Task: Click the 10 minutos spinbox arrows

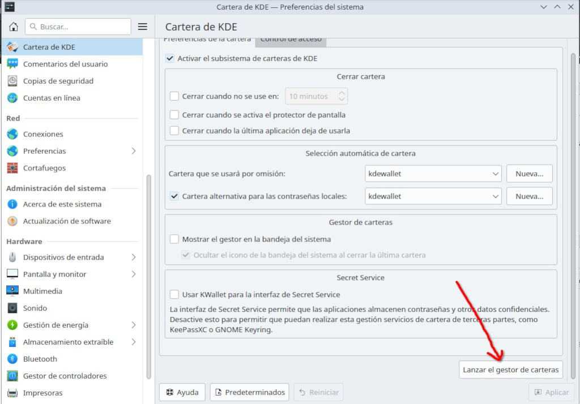Action: (342, 96)
